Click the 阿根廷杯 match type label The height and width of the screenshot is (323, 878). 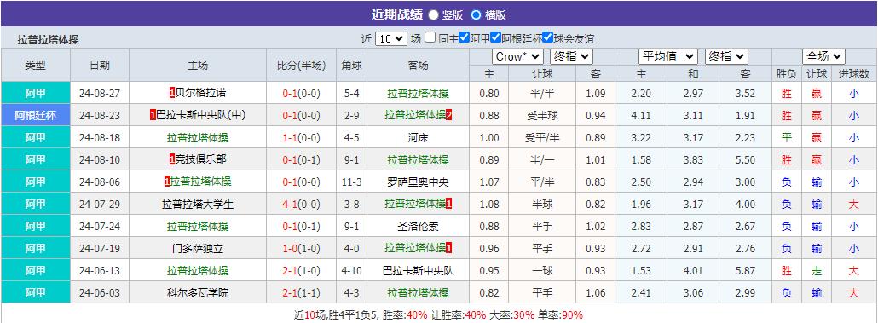tap(35, 115)
